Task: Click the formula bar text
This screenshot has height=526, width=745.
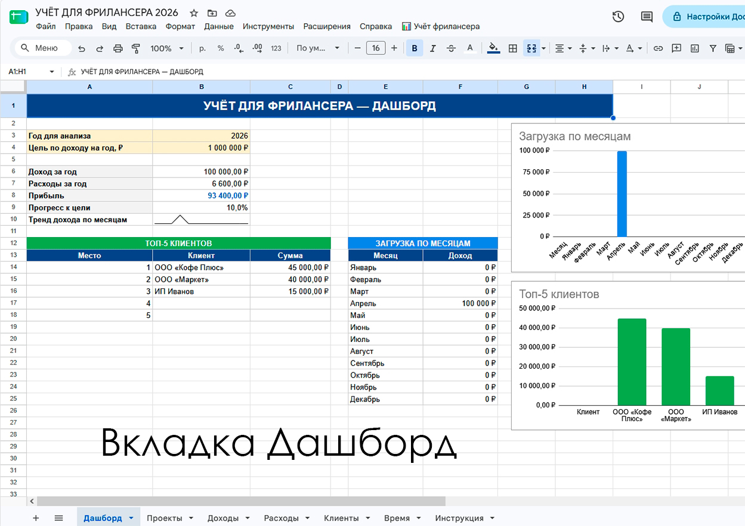Action: [142, 71]
